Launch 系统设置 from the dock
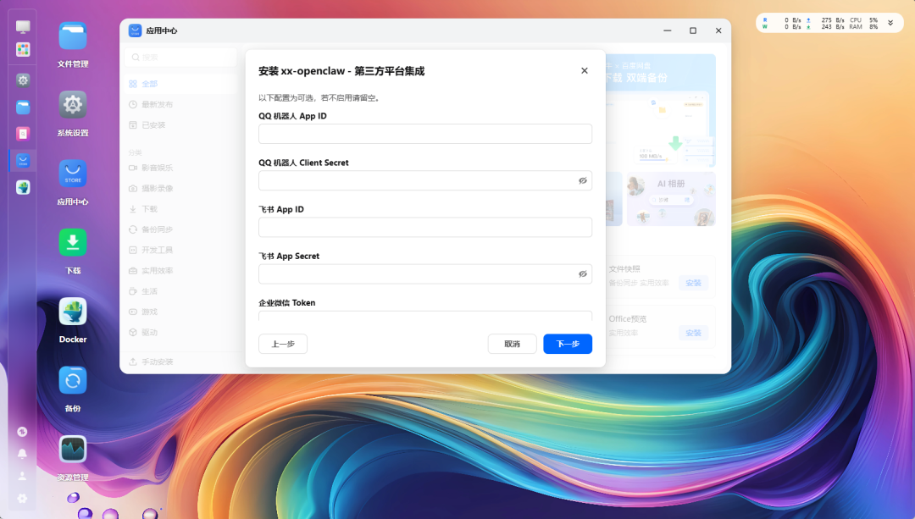Screen dimensions: 915x519 point(72,106)
